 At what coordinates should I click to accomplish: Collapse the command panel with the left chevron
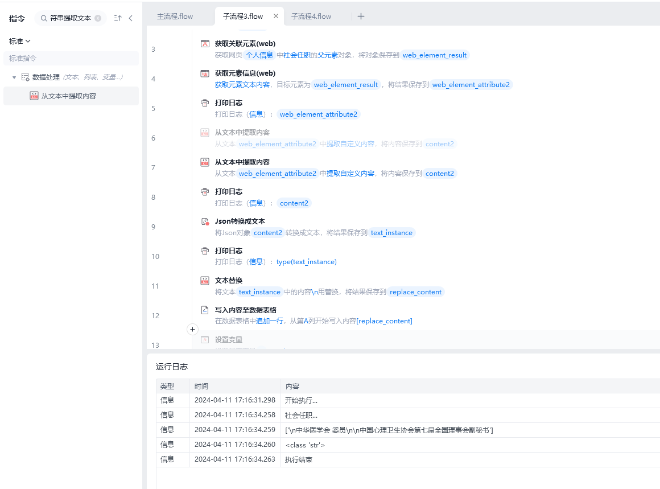point(131,18)
